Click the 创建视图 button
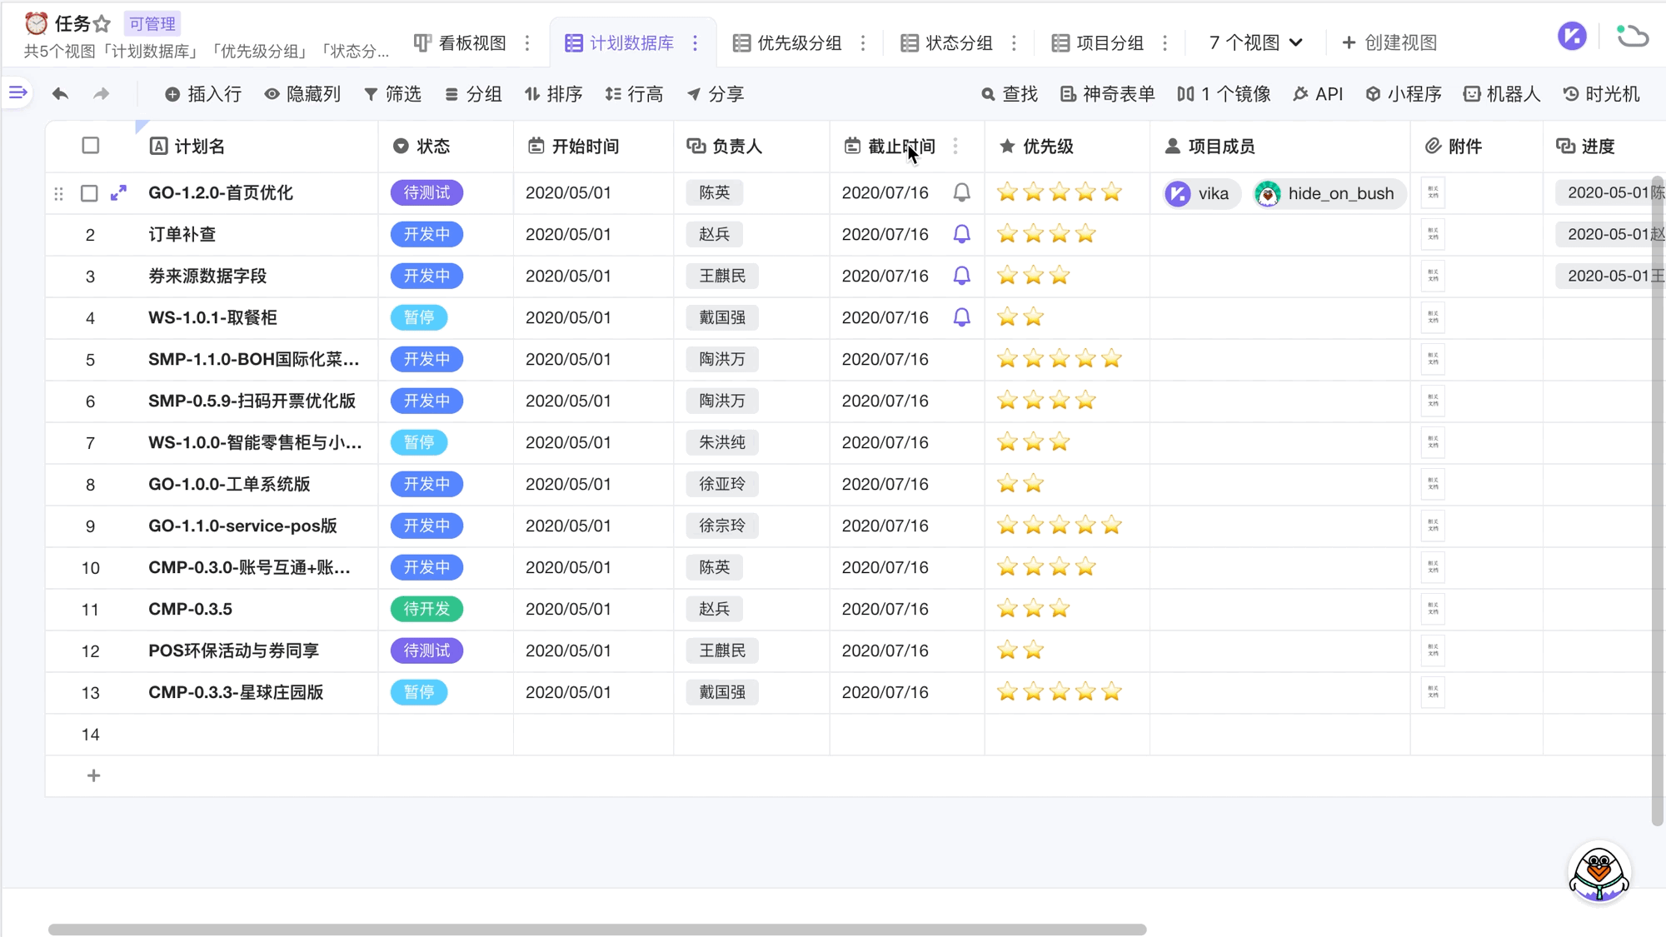The image size is (1666, 937). pyautogui.click(x=1389, y=42)
